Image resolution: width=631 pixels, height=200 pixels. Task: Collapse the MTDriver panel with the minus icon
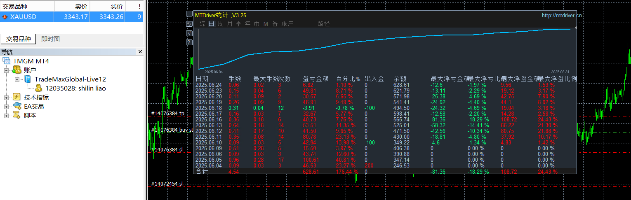(x=189, y=14)
